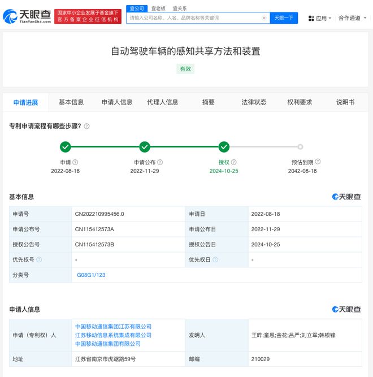This screenshot has width=373, height=377.
Task: Open the 应用 dropdown menu
Action: click(x=320, y=18)
